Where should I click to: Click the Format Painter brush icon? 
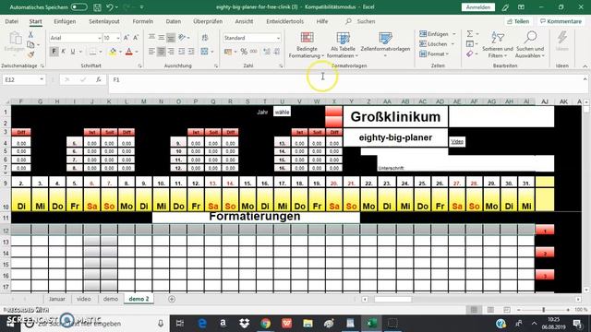30,54
